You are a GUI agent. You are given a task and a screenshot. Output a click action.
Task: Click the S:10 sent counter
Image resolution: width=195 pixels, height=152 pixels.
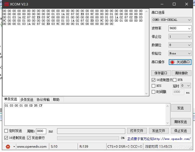point(54,147)
